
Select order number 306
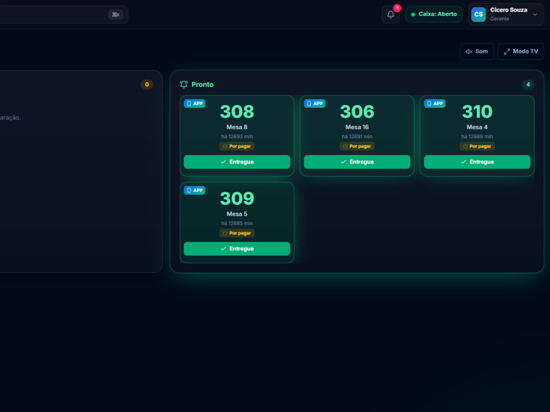tap(357, 112)
